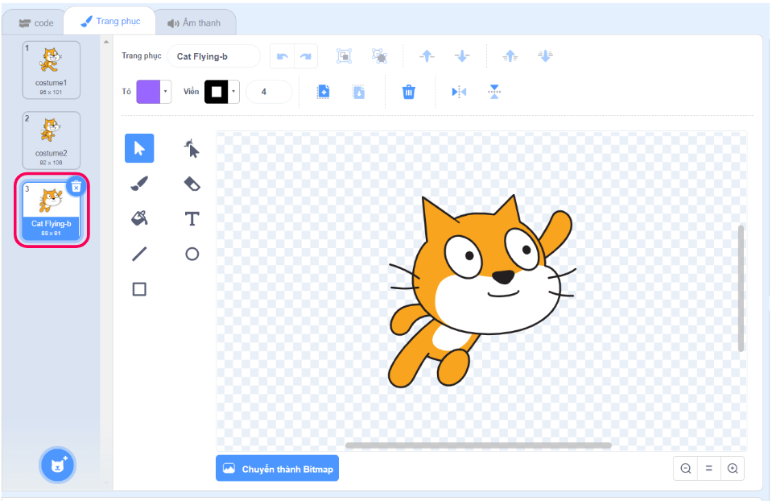Click the Undo arrow button

[282, 56]
